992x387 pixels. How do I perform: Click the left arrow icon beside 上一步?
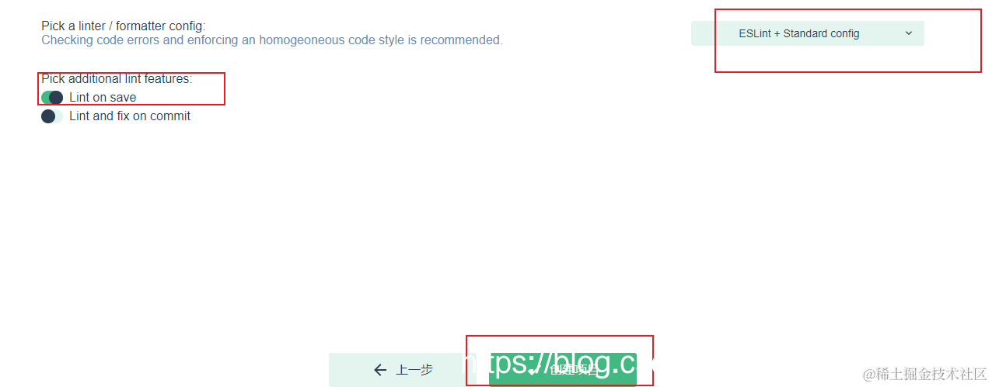380,370
